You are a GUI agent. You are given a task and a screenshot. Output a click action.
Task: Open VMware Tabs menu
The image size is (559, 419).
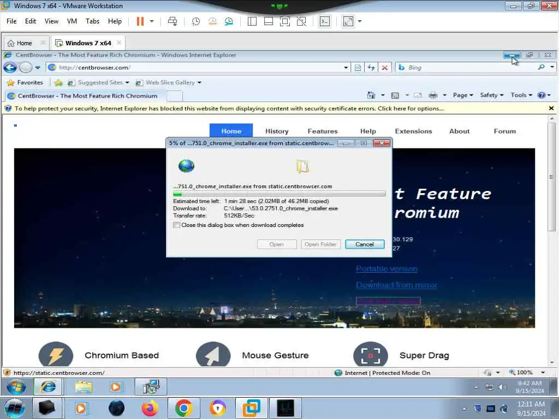92,21
